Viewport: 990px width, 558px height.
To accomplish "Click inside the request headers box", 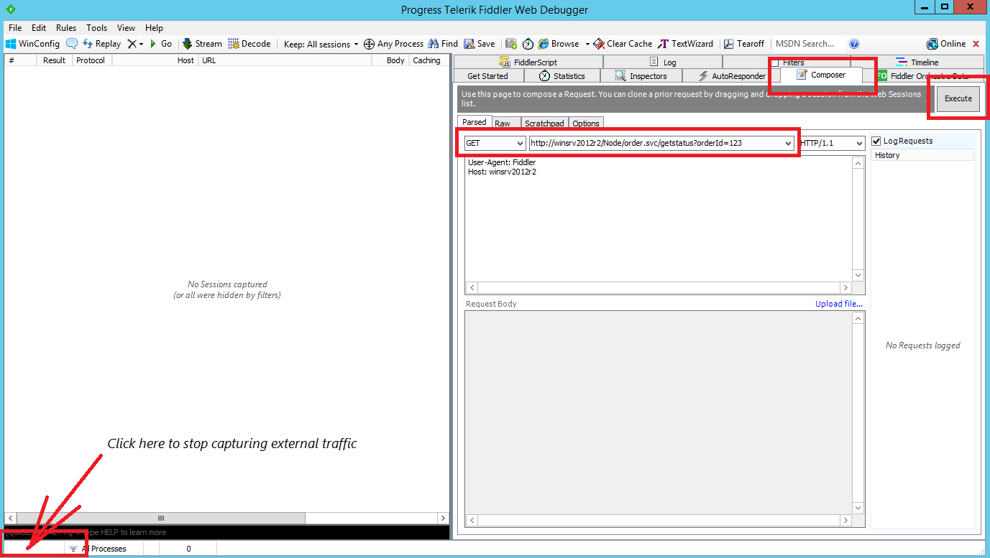I will click(x=659, y=219).
